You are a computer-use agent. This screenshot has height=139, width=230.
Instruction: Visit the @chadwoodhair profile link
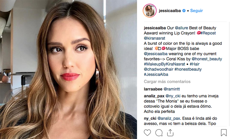tap(159, 69)
